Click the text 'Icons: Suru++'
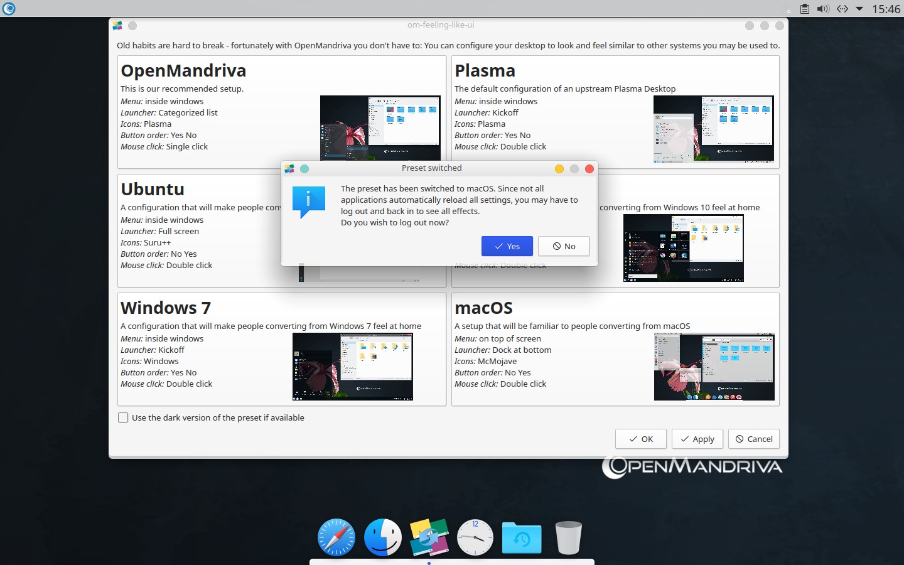Image resolution: width=904 pixels, height=565 pixels. (146, 242)
